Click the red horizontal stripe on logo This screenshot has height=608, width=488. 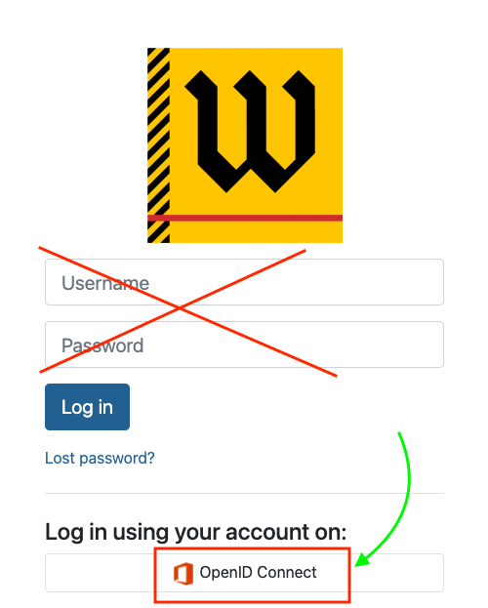(245, 218)
